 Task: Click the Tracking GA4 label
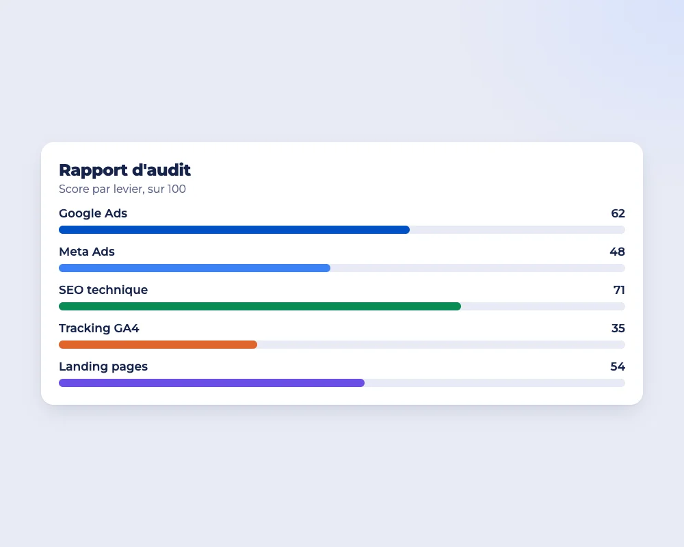[99, 328]
